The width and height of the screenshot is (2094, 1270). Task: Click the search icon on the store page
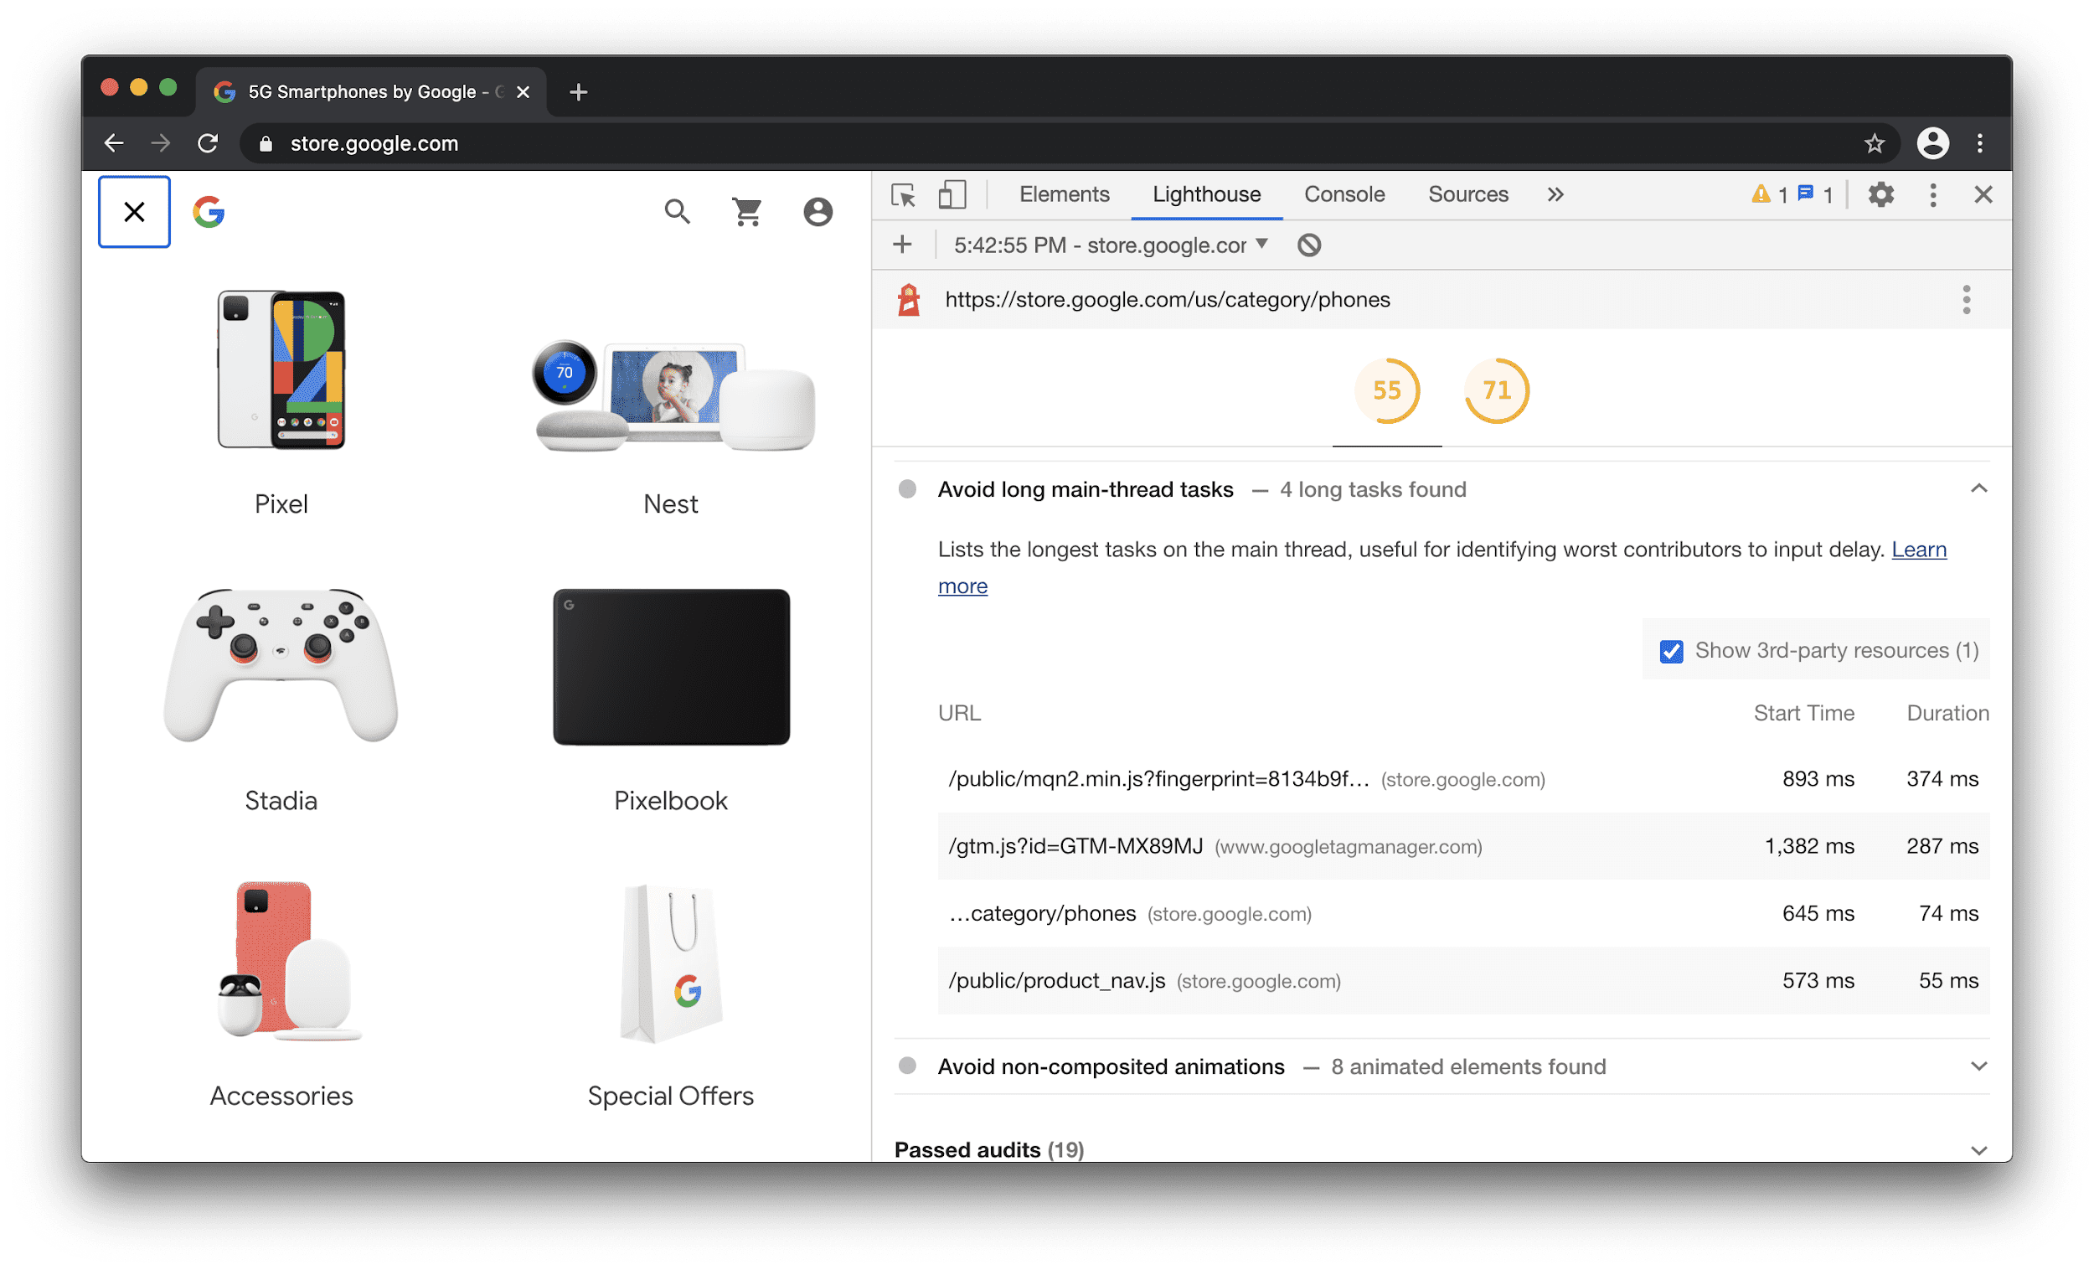pyautogui.click(x=676, y=211)
